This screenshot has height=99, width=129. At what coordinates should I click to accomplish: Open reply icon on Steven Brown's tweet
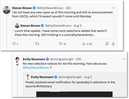pos(14,44)
